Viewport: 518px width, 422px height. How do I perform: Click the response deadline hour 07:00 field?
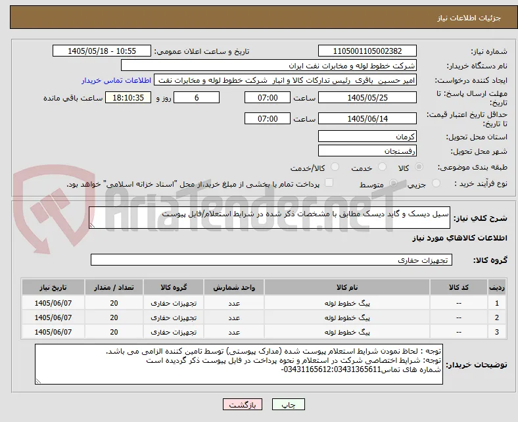[268, 97]
